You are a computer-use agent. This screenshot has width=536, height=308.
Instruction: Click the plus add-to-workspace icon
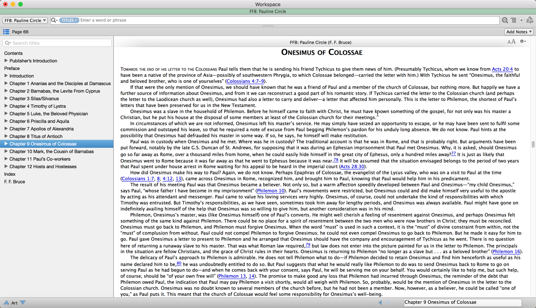[x=522, y=20]
